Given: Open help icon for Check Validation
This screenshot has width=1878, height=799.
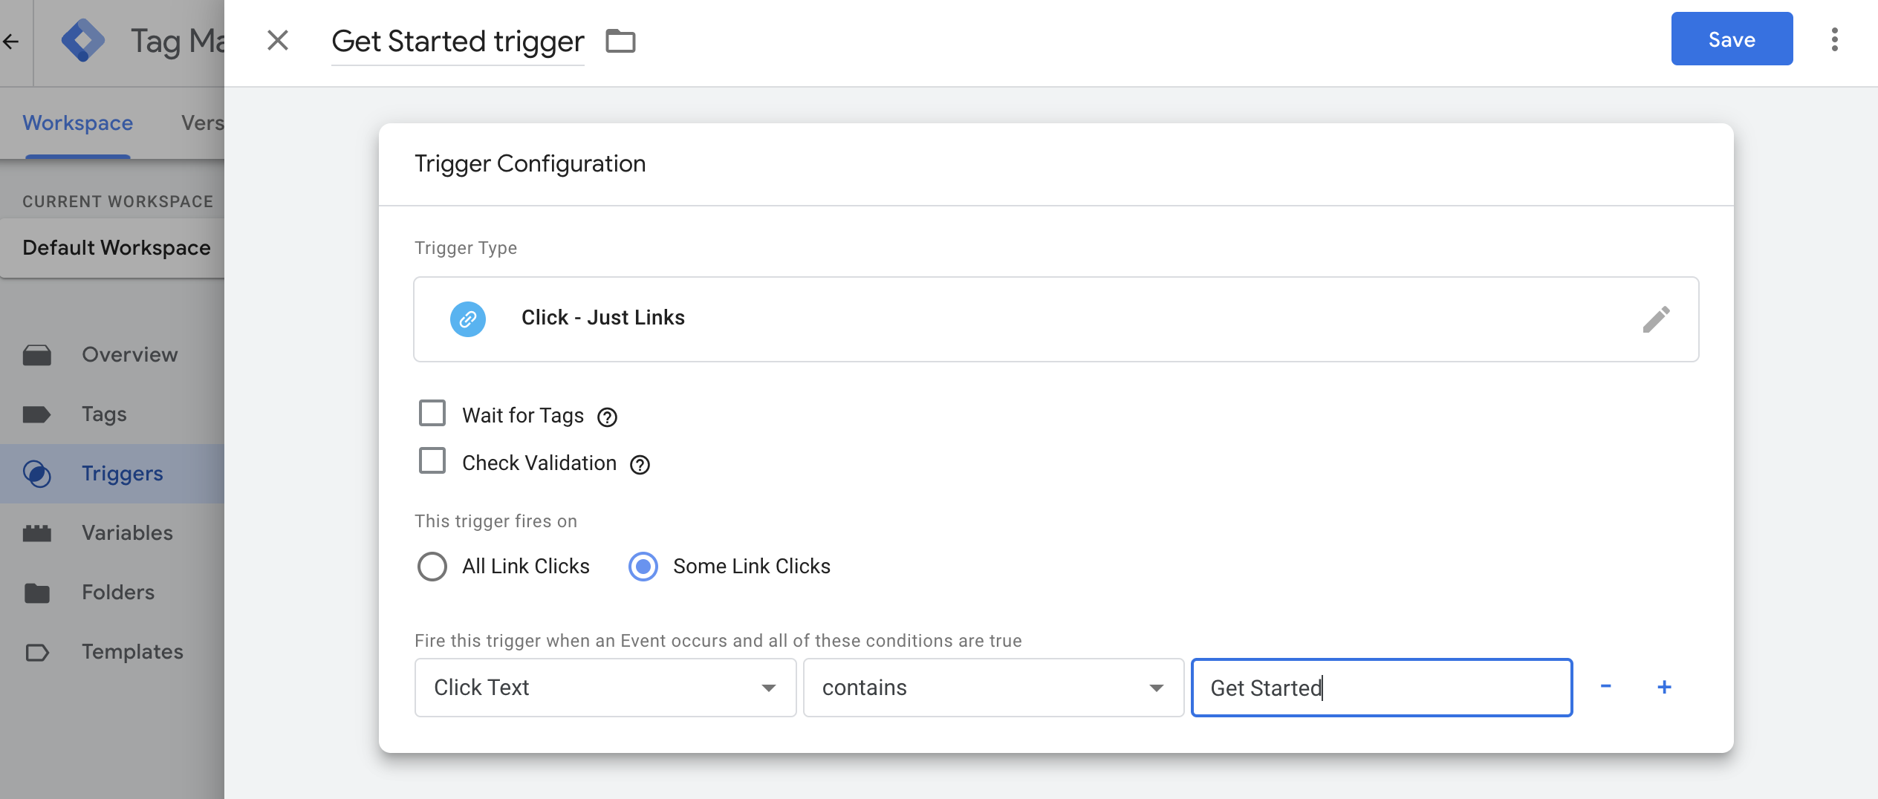Looking at the screenshot, I should (x=640, y=465).
